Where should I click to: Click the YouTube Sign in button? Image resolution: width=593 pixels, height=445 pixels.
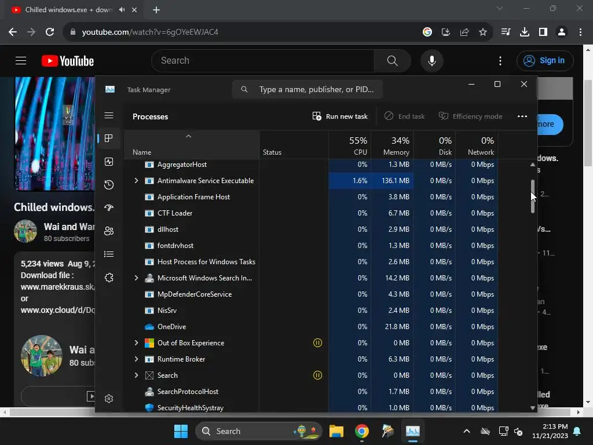[x=545, y=60]
